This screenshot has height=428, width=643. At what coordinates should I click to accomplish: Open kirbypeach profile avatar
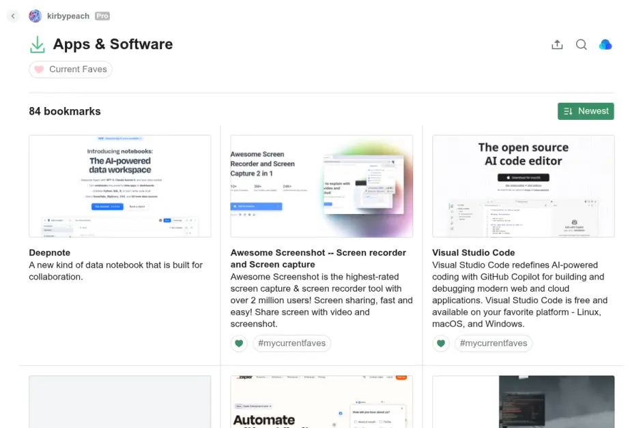[x=35, y=16]
